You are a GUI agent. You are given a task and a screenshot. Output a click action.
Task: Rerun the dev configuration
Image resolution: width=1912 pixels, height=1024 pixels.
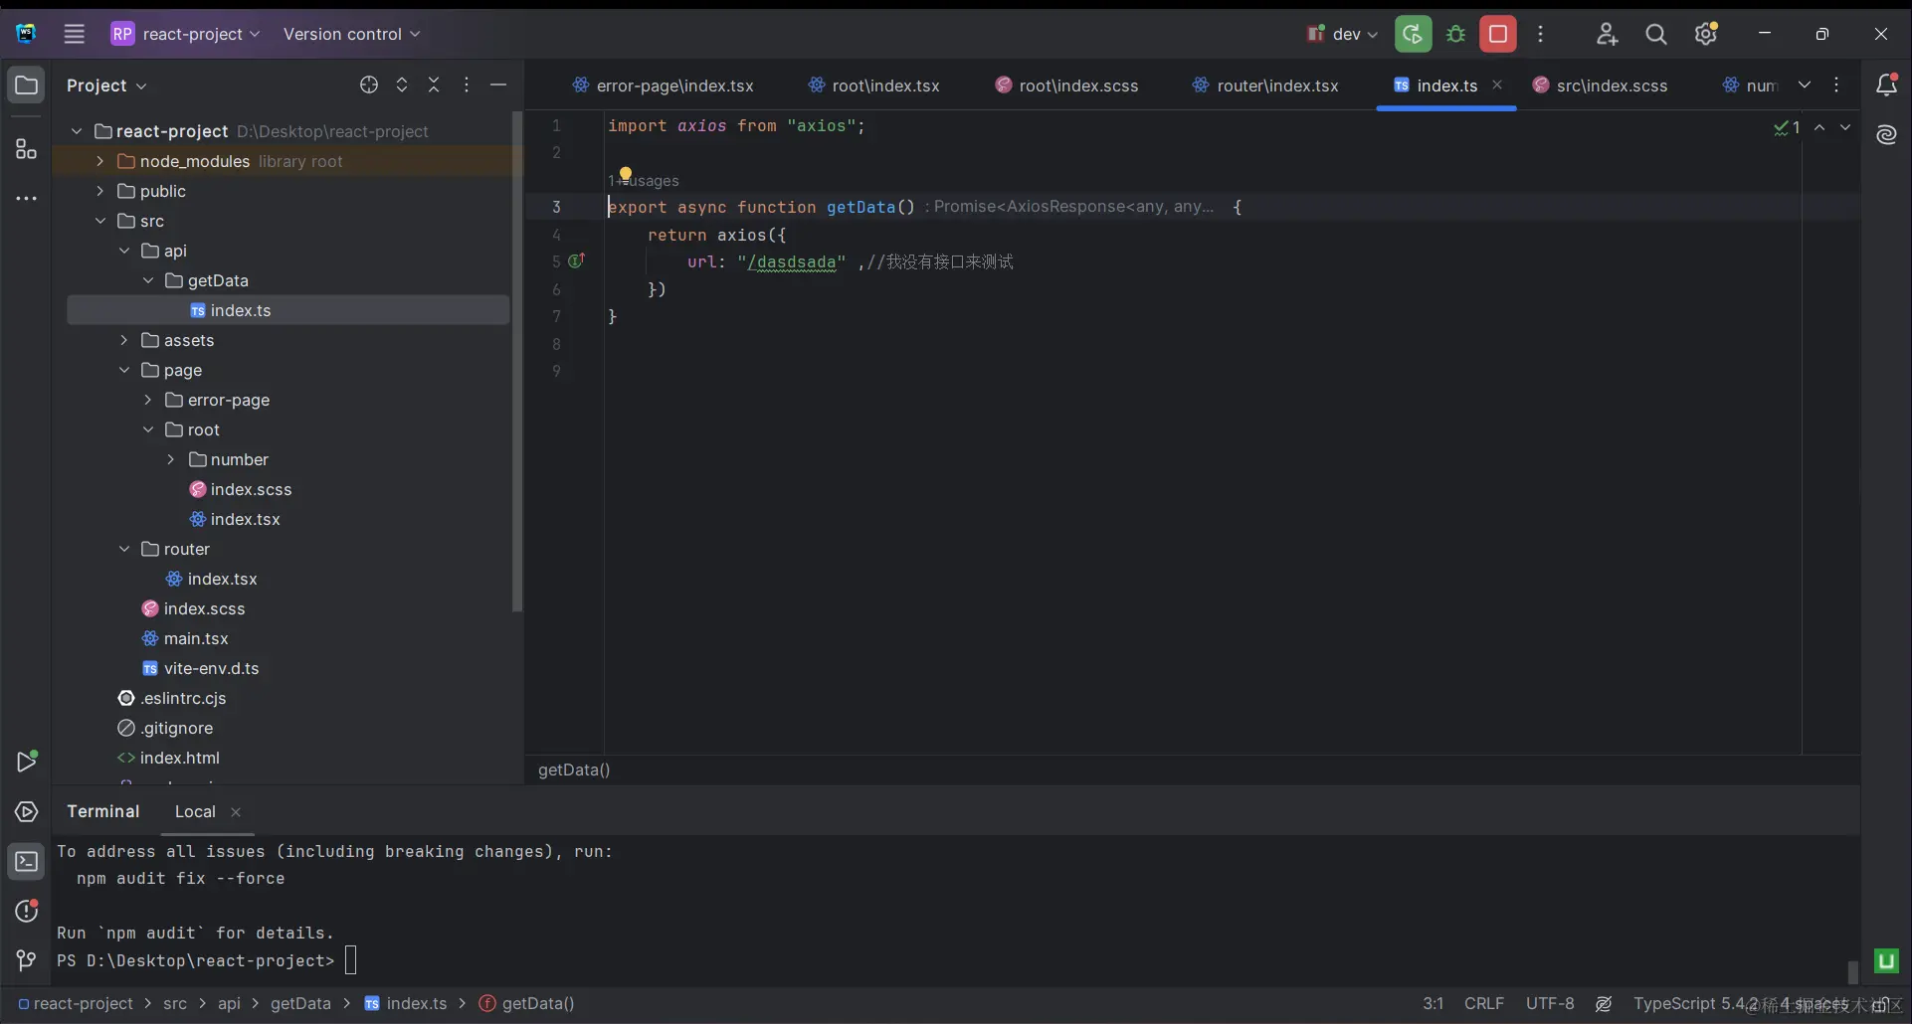(x=1413, y=34)
